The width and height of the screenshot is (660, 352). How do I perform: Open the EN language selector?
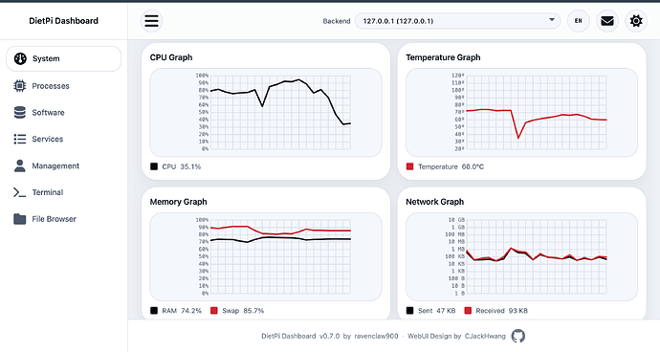coord(579,21)
